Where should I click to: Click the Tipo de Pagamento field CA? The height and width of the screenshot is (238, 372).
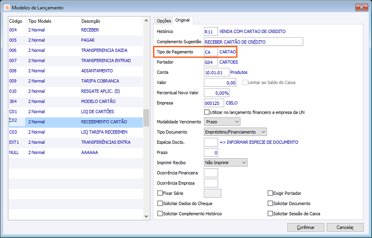(x=211, y=52)
